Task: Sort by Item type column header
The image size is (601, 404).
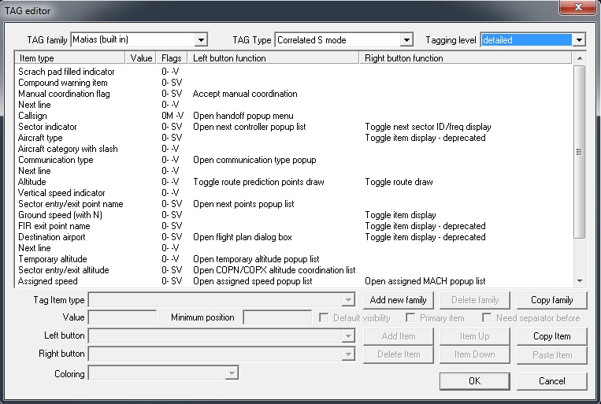Action: pyautogui.click(x=70, y=58)
